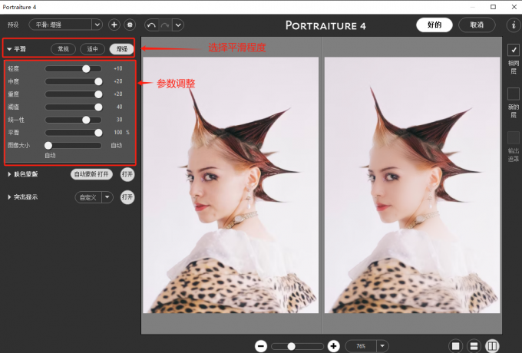
Task: Zoom out with the minus button
Action: (x=261, y=346)
